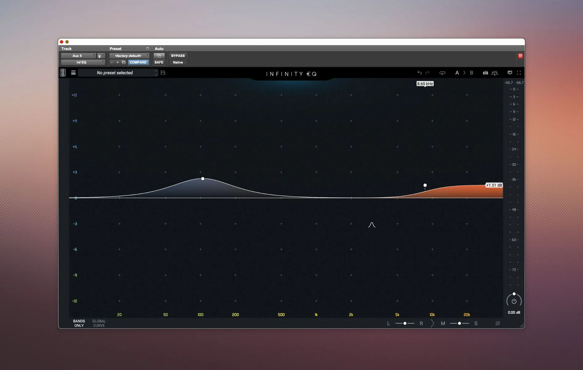Open the piano roll analyzer display icon

[495, 73]
